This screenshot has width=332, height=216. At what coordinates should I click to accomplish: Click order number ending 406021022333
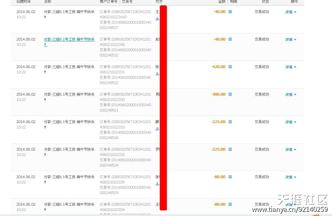click(125, 124)
